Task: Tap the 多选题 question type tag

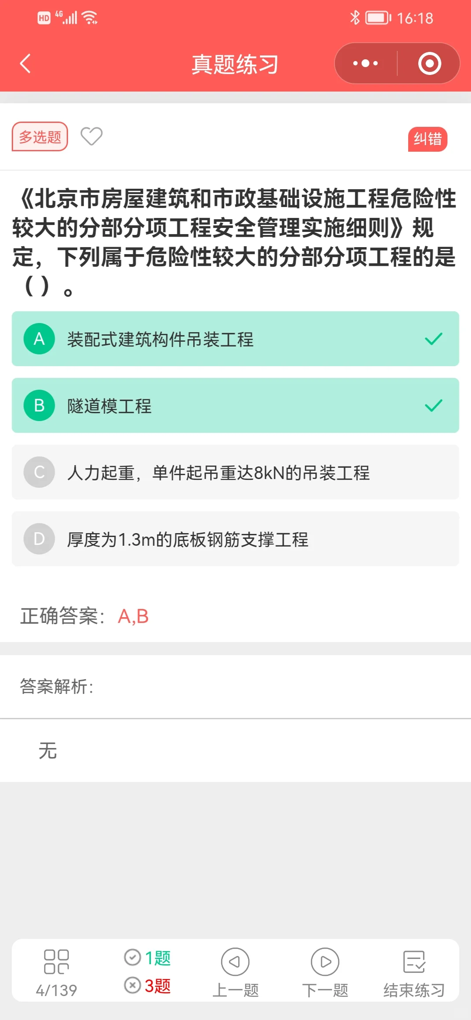Action: pyautogui.click(x=40, y=137)
